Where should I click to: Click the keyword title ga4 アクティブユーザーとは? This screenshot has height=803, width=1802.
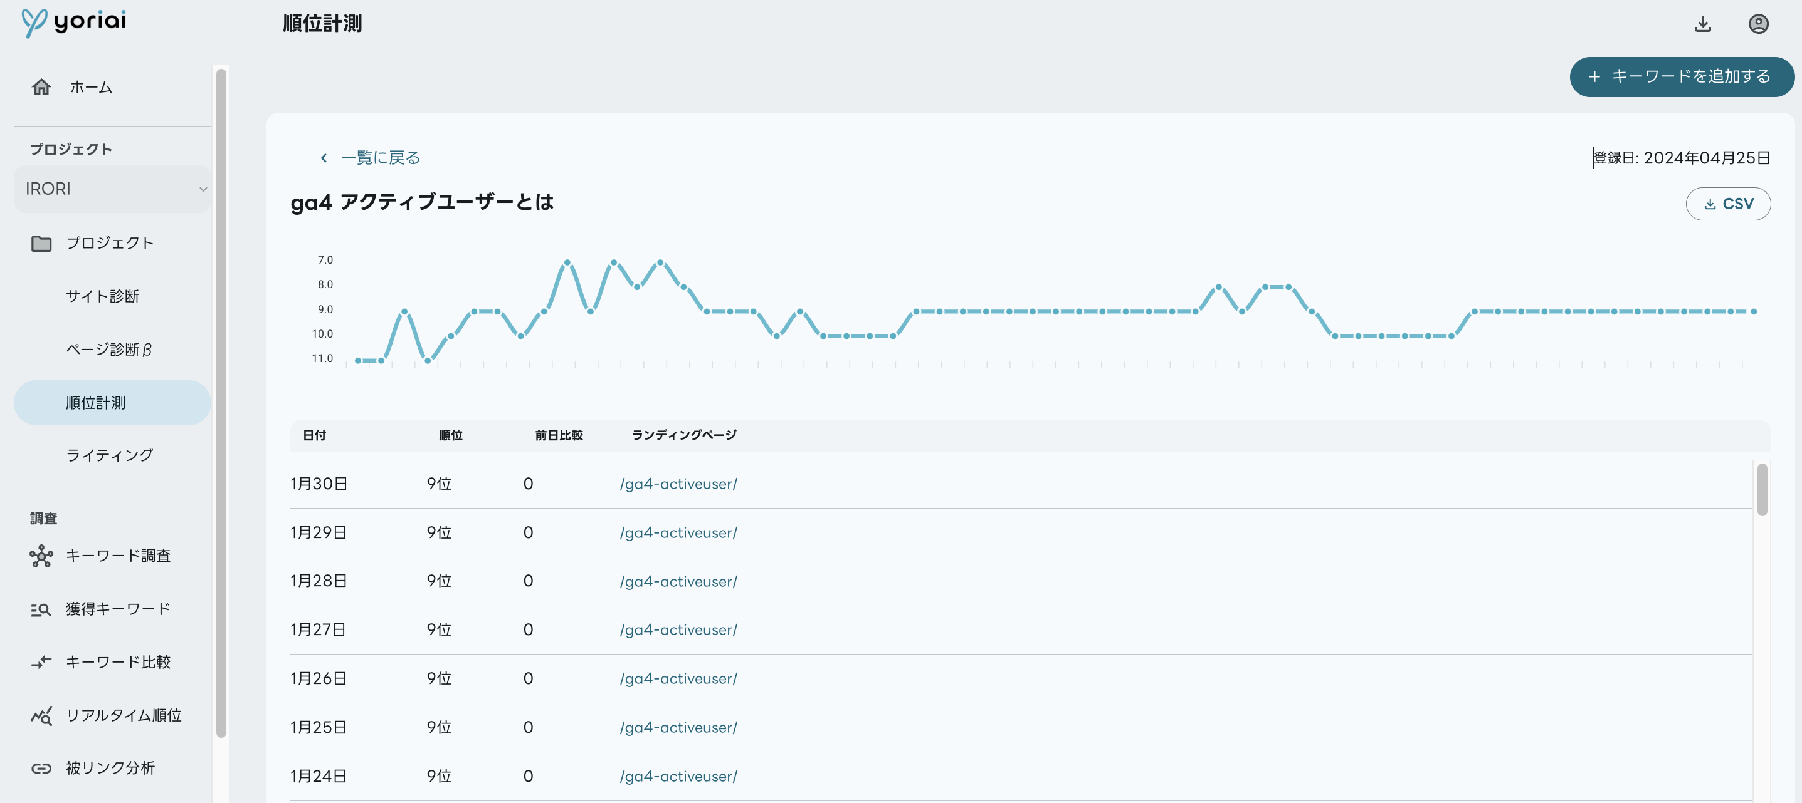[422, 203]
